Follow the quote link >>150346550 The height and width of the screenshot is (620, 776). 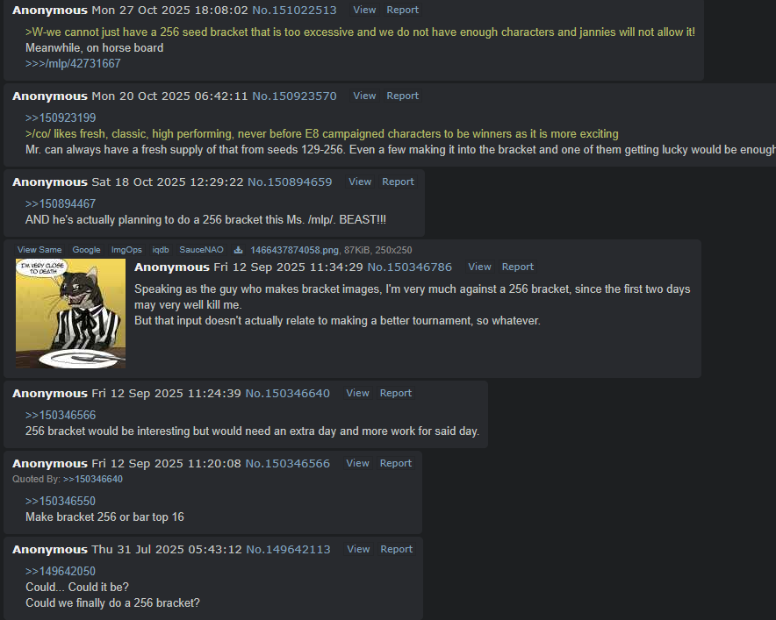[61, 502]
